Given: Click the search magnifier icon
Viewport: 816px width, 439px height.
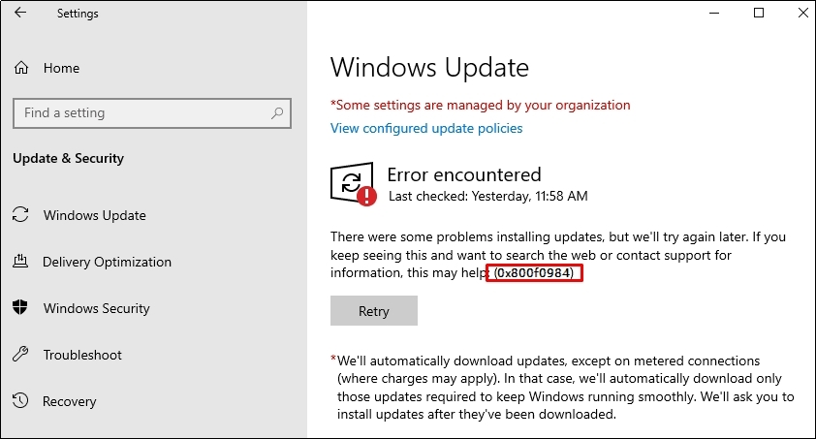Looking at the screenshot, I should point(277,112).
